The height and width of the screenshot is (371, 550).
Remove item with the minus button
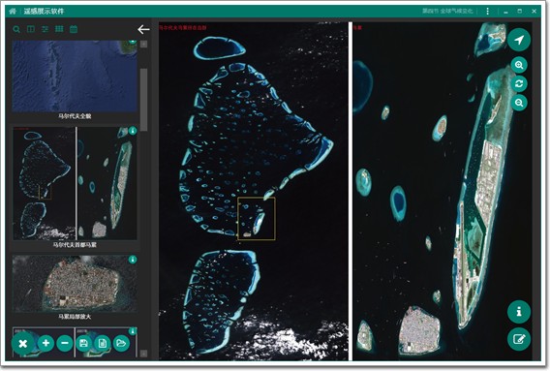pyautogui.click(x=65, y=343)
